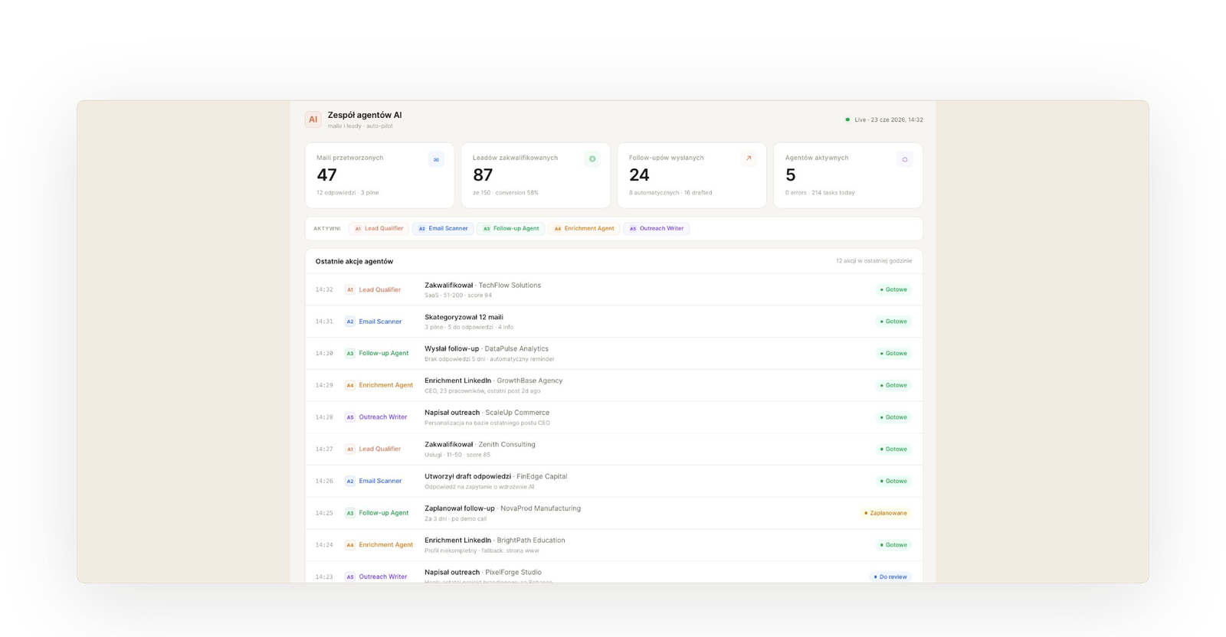Viewport: 1226px width, 637px height.
Task: Click SaaS 51-200 score 94 subtext
Action: coord(458,296)
